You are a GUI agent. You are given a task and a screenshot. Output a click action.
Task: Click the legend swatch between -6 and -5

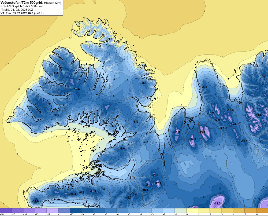click(x=122, y=211)
